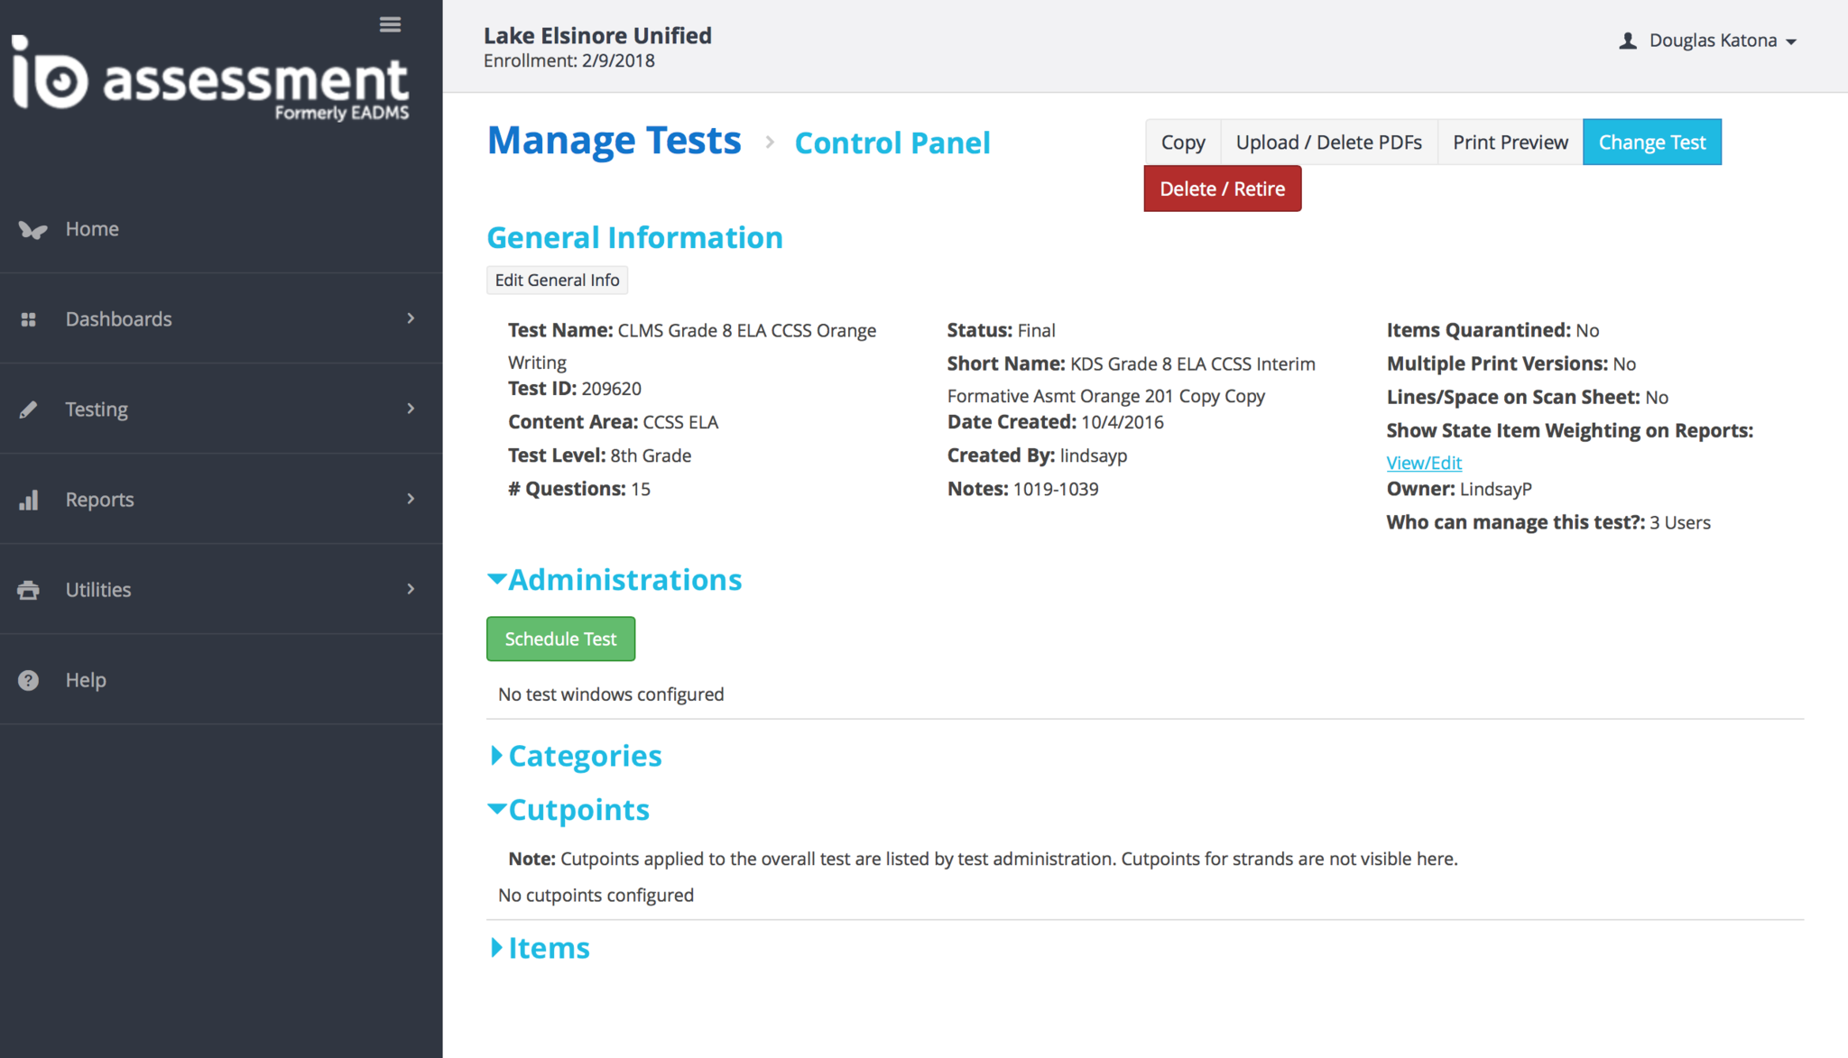Screen dimensions: 1848x1058
Task: Click the Home butterfly icon
Action: click(x=32, y=230)
